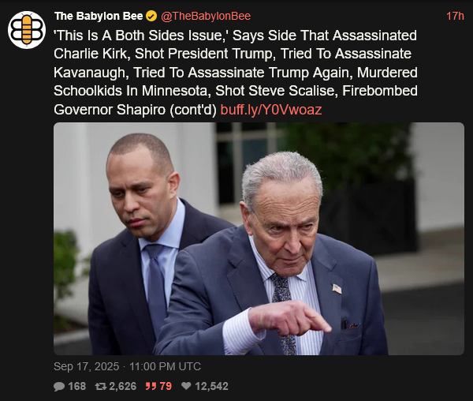Click the pointing hand in the photo
Viewport: 473px width, 401px height.
(x=289, y=318)
